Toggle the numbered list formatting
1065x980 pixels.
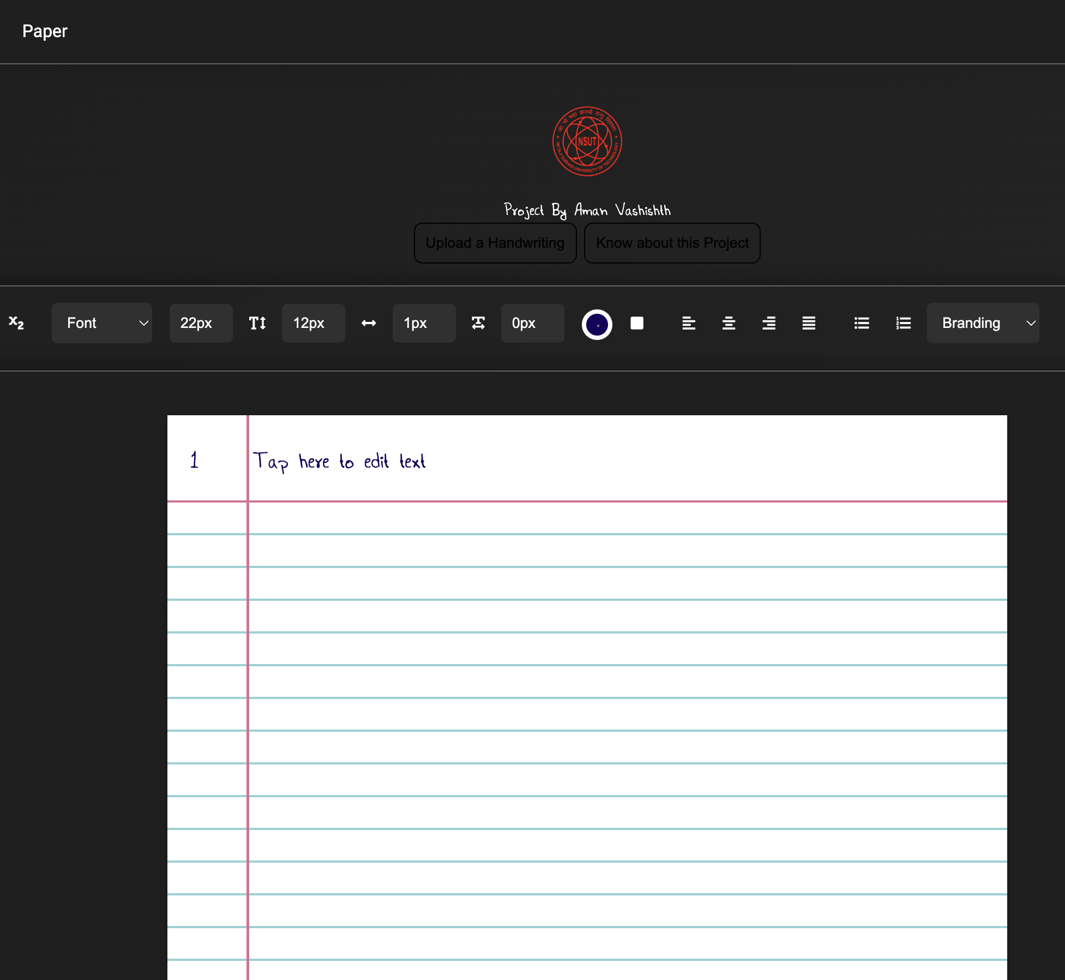coord(903,323)
